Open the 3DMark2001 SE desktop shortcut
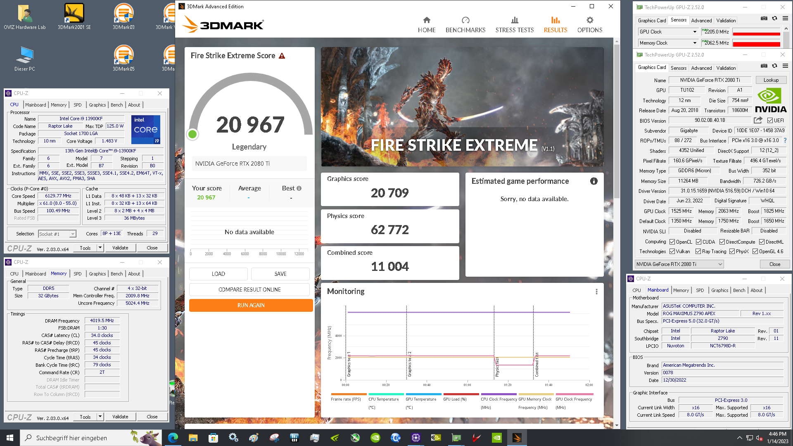 point(74,17)
